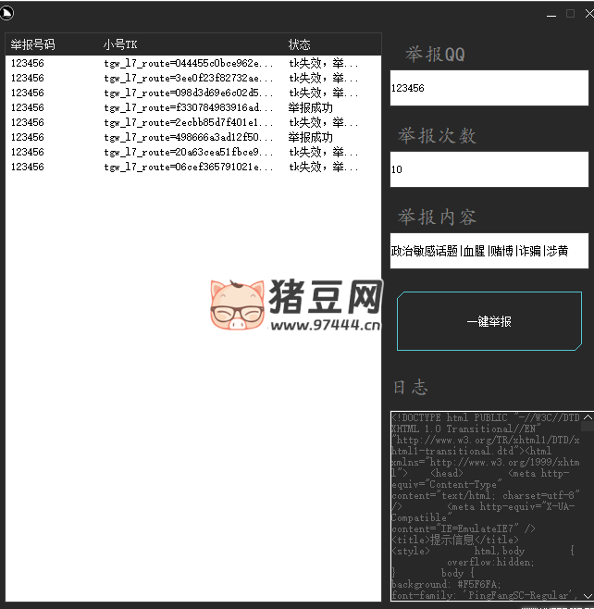
Task: Click the 举报内容 text field
Action: pyautogui.click(x=489, y=251)
